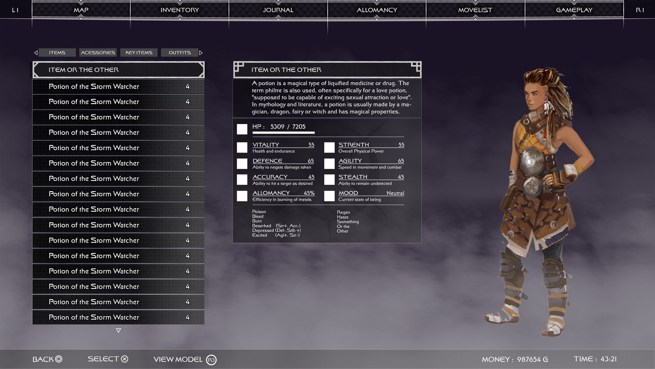The height and width of the screenshot is (369, 655).
Task: Click the HP stat icon box
Action: 242,129
